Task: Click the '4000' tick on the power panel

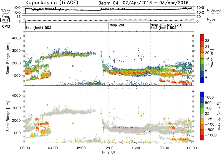Action: point(16,38)
